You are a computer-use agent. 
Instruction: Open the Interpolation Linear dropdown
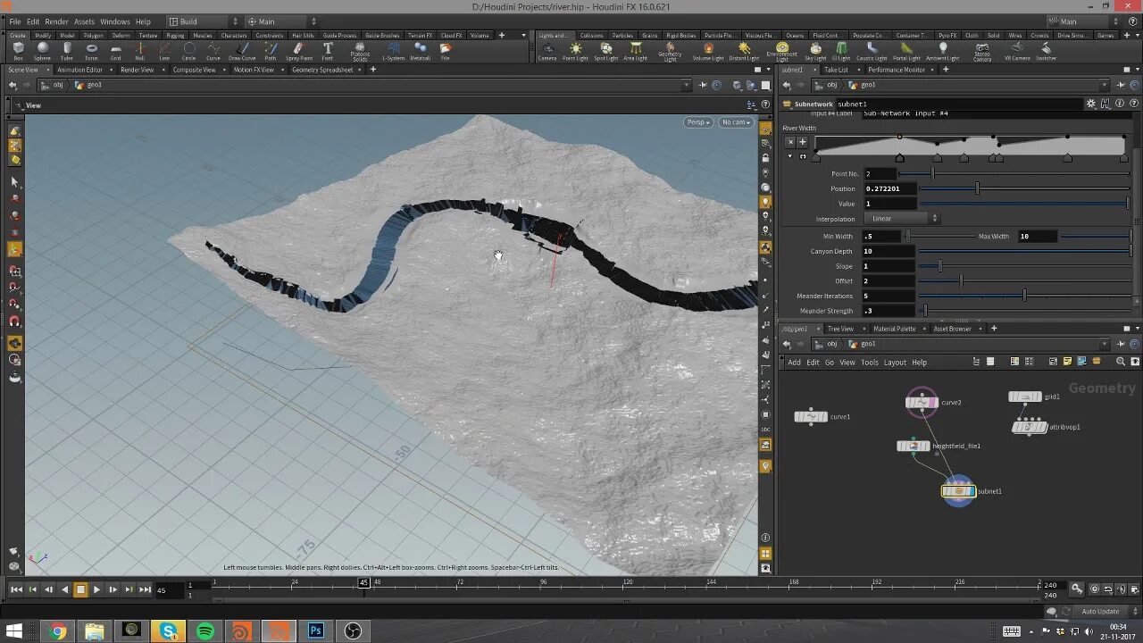[901, 219]
